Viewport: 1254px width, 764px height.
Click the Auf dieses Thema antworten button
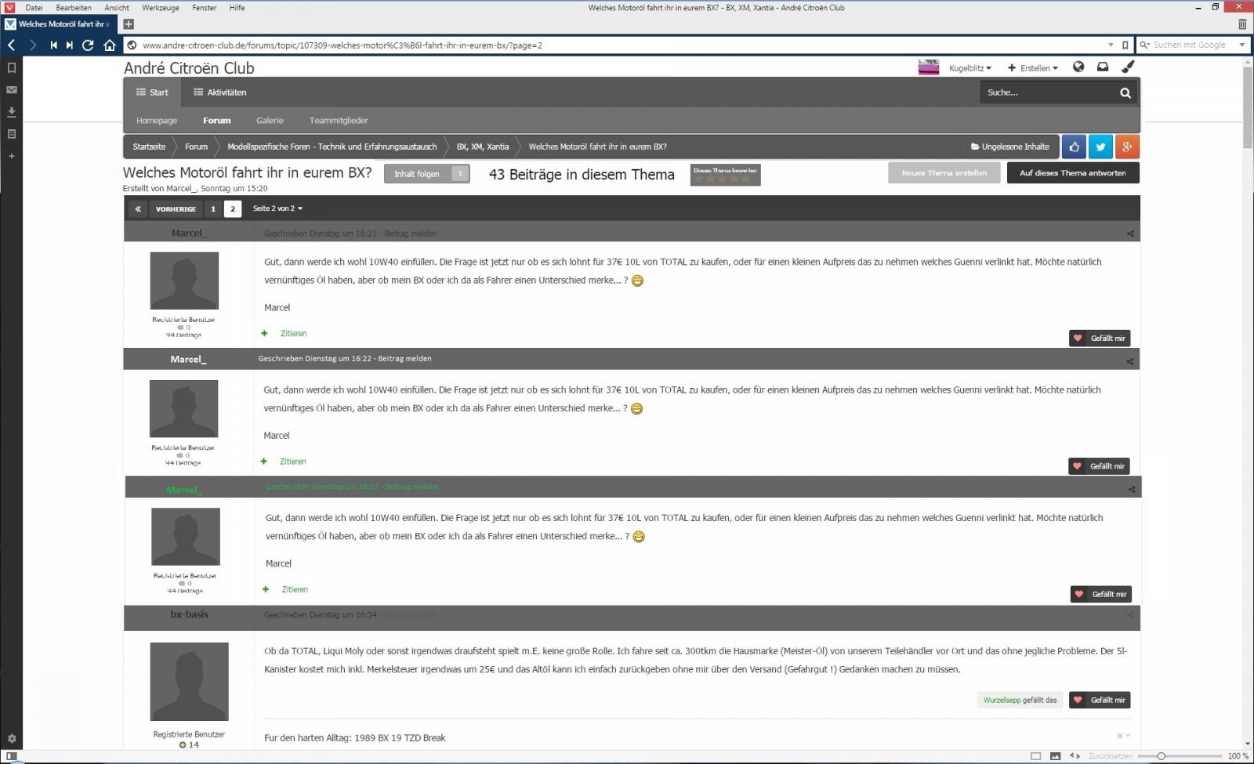click(1073, 173)
